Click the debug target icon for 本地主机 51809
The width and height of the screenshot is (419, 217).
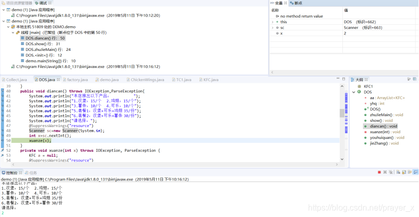13,27
